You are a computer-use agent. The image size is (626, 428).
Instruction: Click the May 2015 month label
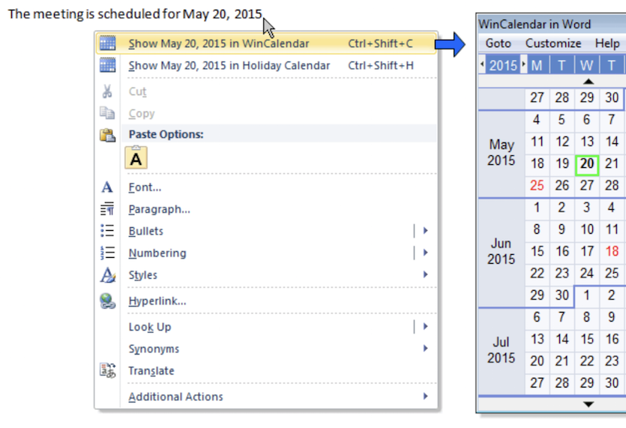[x=502, y=152]
